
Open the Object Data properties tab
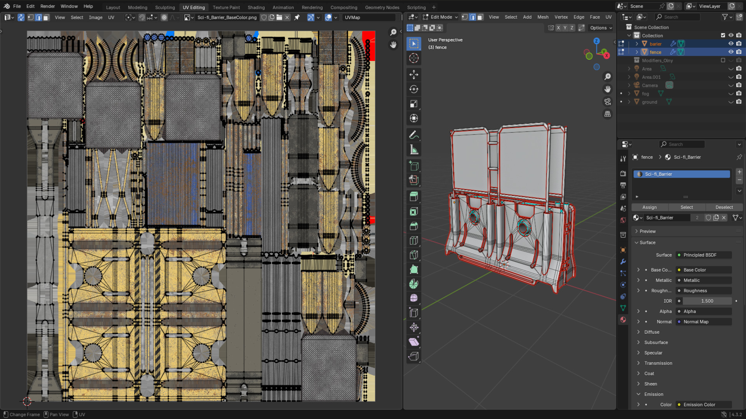[x=623, y=308]
